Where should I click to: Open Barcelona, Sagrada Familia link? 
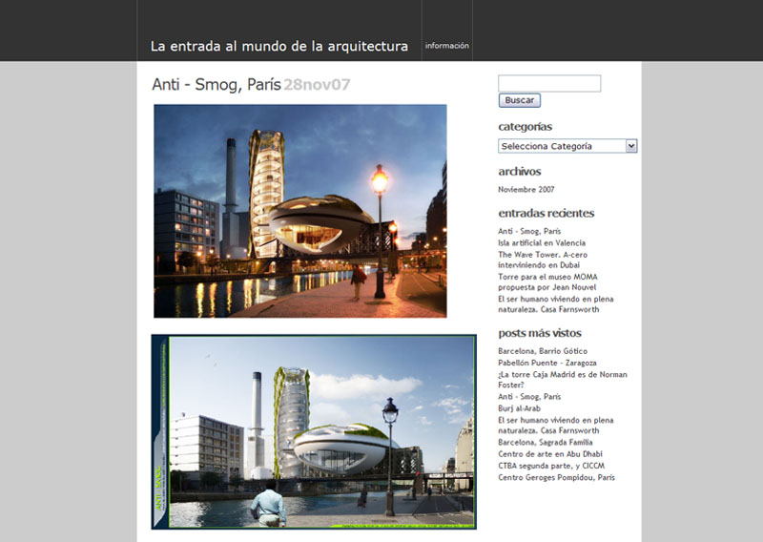pyautogui.click(x=545, y=442)
